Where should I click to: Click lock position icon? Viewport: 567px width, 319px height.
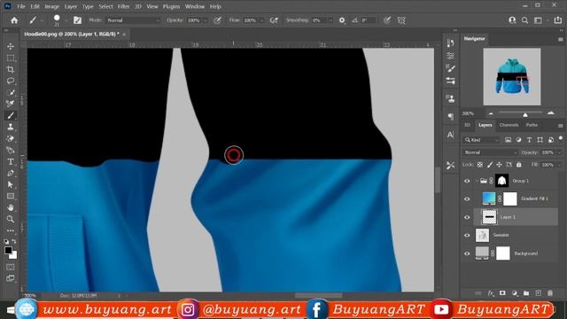(499, 165)
